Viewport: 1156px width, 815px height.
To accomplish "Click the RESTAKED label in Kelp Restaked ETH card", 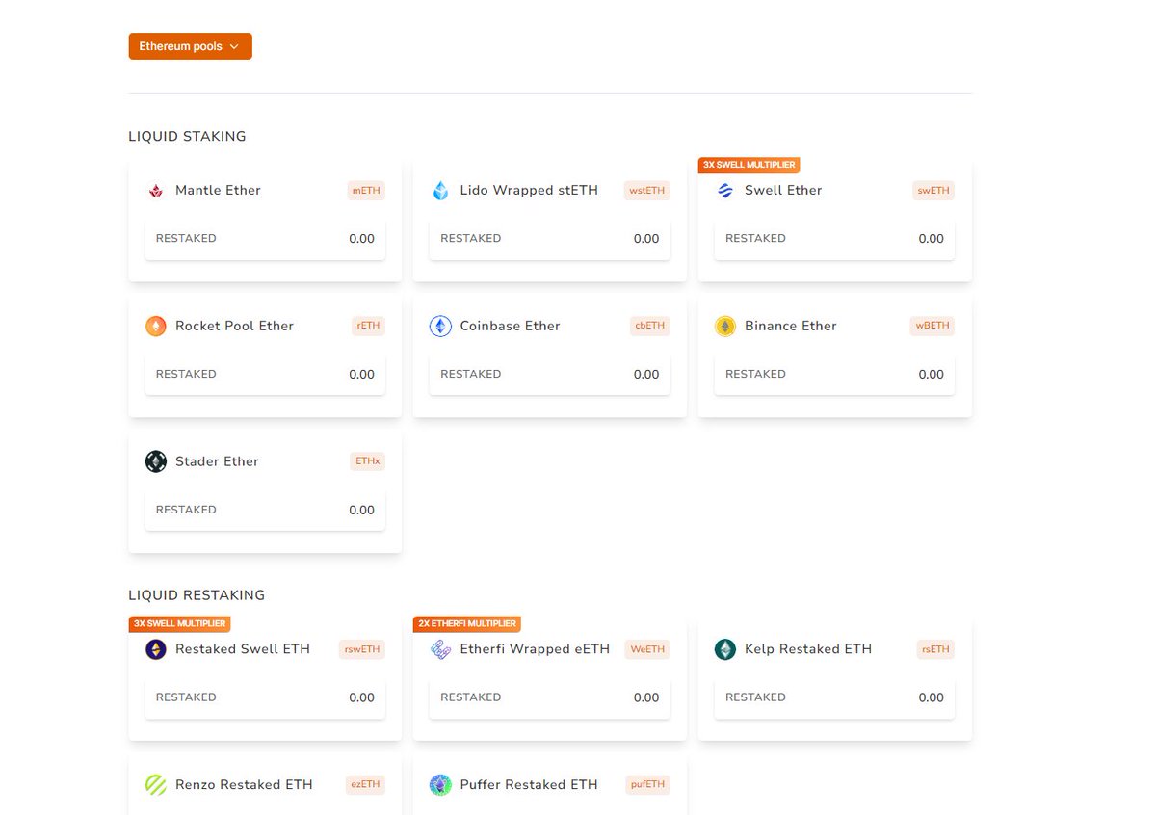I will tap(755, 697).
